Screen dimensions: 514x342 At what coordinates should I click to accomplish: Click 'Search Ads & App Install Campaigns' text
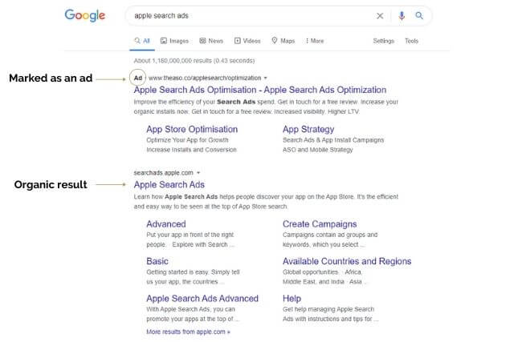click(x=333, y=140)
